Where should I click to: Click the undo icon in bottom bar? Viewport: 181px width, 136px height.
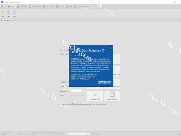pos(26,134)
